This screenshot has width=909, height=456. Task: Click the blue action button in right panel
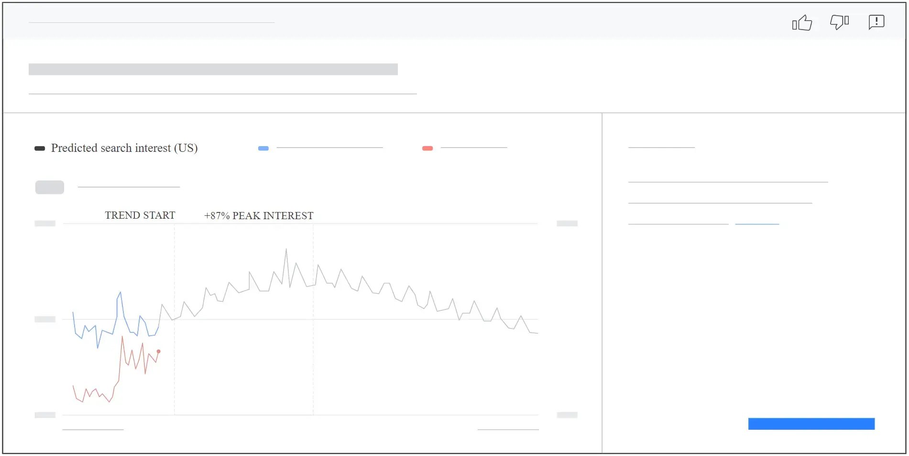pyautogui.click(x=810, y=424)
